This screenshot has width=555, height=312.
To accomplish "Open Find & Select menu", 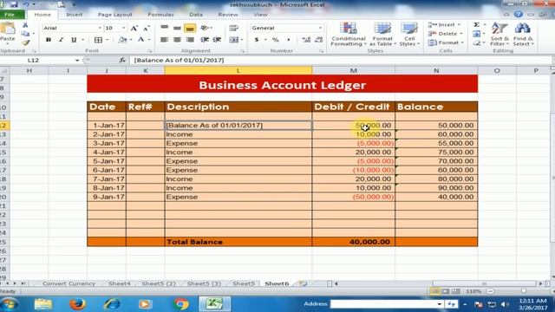I will (x=523, y=35).
